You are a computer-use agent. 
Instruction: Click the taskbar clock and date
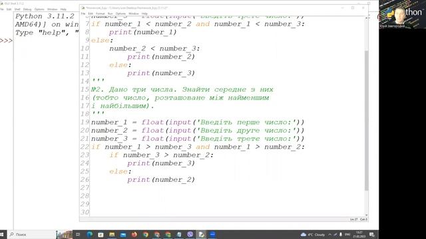[x=359, y=234]
